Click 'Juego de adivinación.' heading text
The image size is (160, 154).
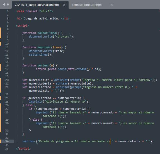click(42, 18)
